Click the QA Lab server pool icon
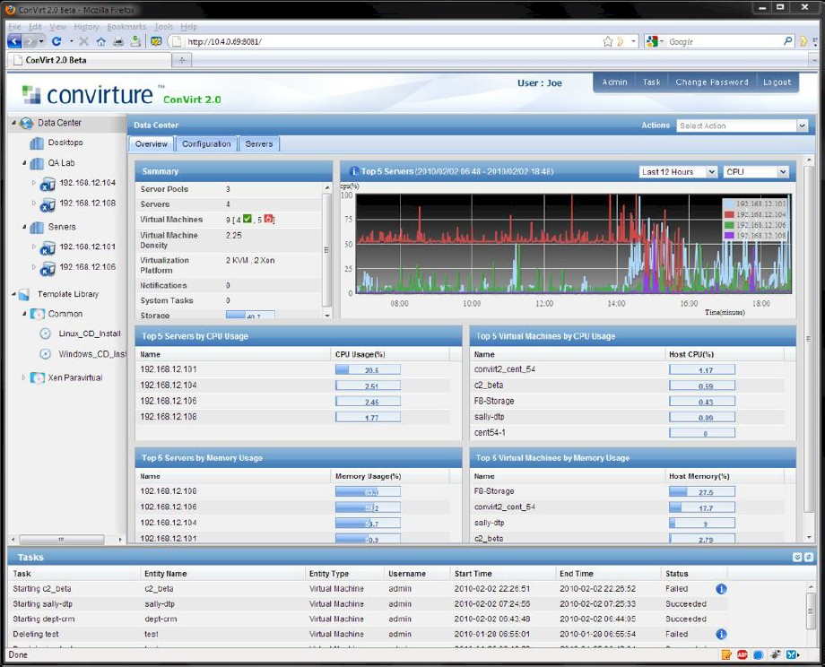Image resolution: width=825 pixels, height=667 pixels. tap(37, 163)
